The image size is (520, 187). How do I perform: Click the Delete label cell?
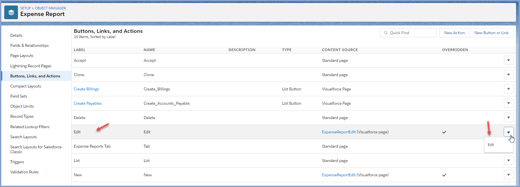79,118
